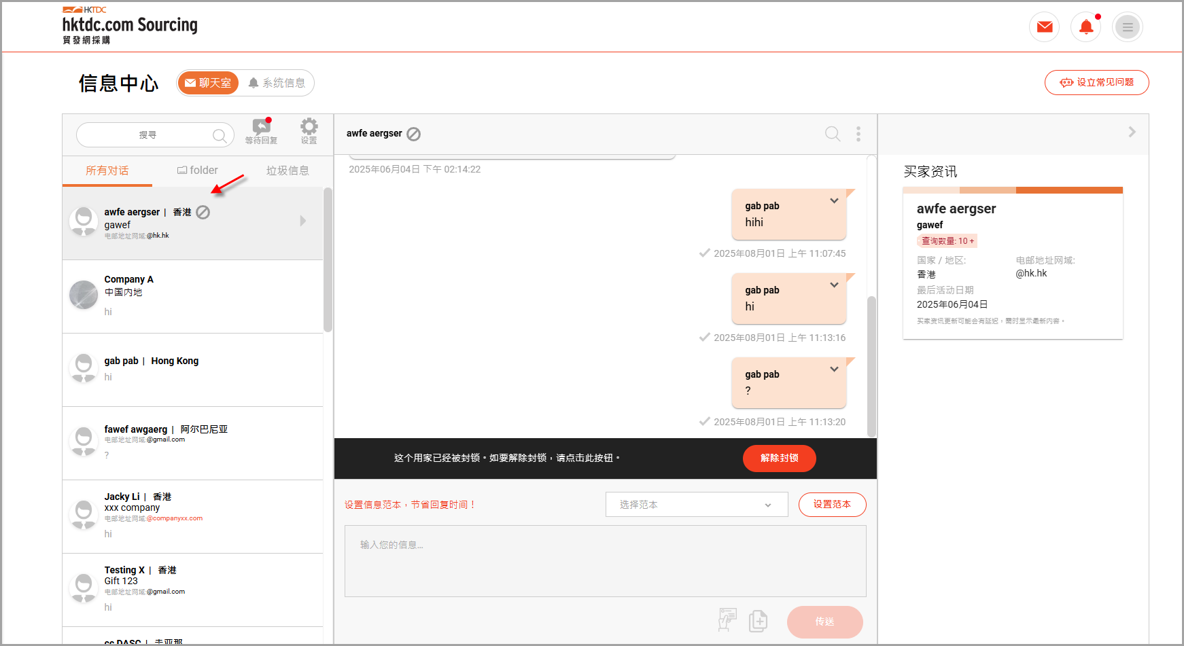Click the conversation list scrollbar
This screenshot has width=1184, height=646.
point(328,259)
